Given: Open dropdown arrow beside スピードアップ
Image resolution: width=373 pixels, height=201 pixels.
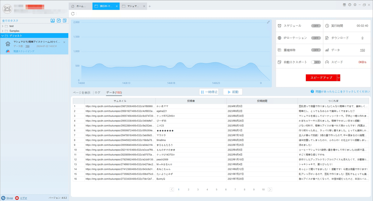Looking at the screenshot, I should (x=338, y=78).
